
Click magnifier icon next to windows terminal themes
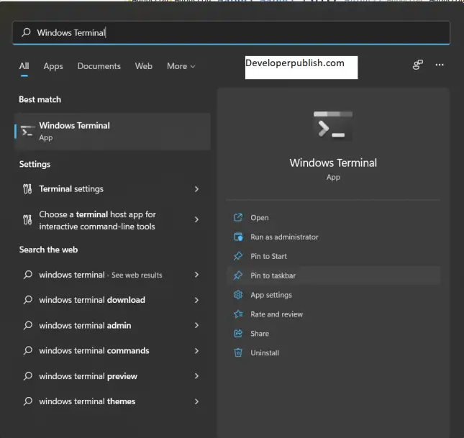click(x=28, y=401)
